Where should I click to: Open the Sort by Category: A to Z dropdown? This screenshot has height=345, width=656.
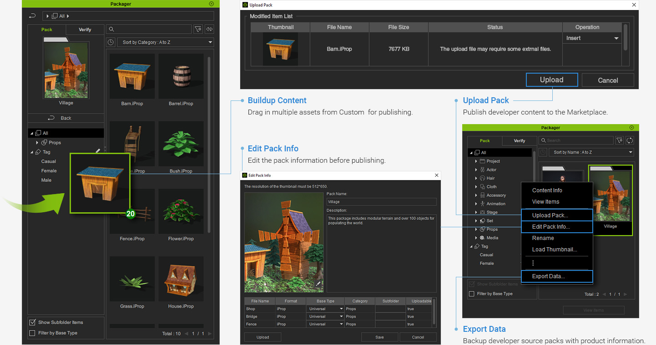coord(167,42)
